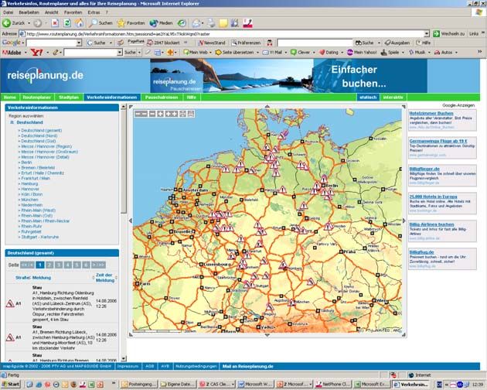Expand the Musik toolbar dropdown

[429, 53]
